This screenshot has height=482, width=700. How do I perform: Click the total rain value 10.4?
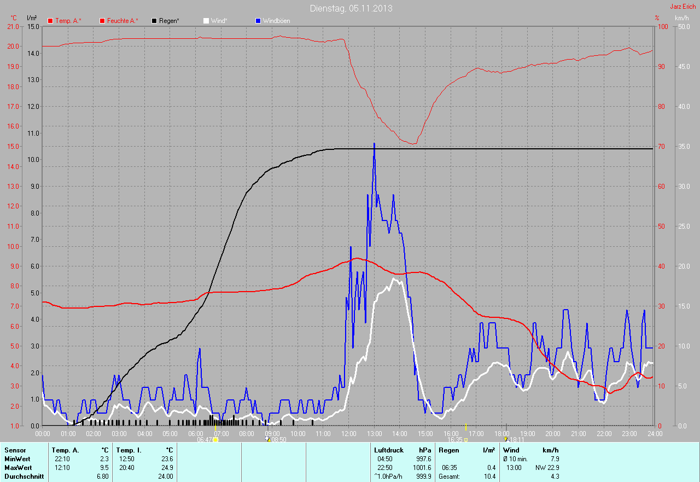(490, 477)
